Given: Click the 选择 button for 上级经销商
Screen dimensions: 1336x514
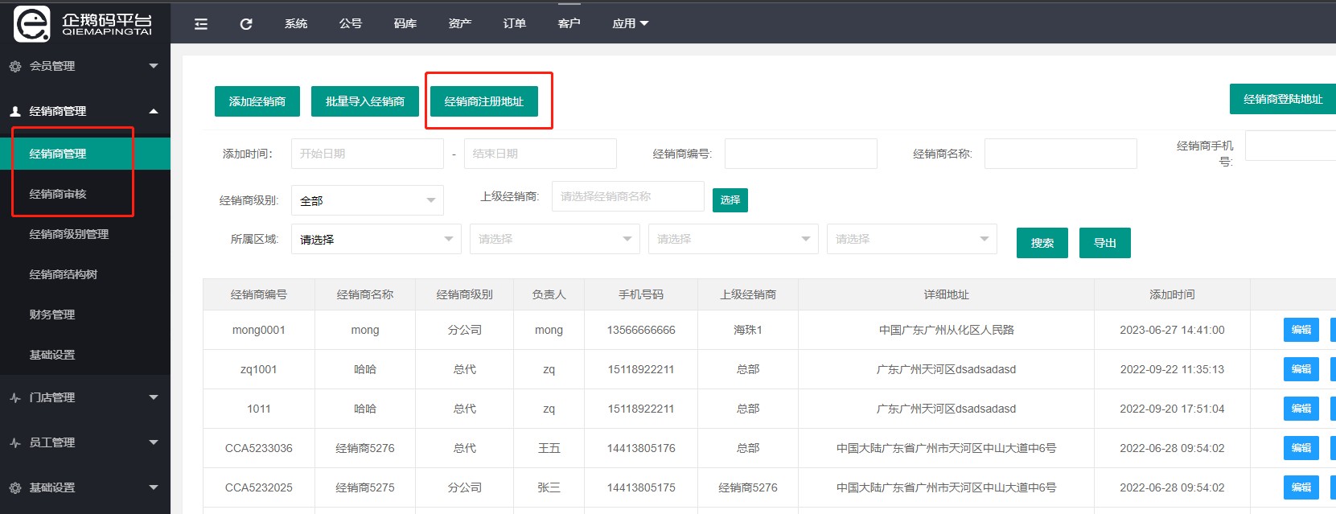Looking at the screenshot, I should pyautogui.click(x=730, y=200).
